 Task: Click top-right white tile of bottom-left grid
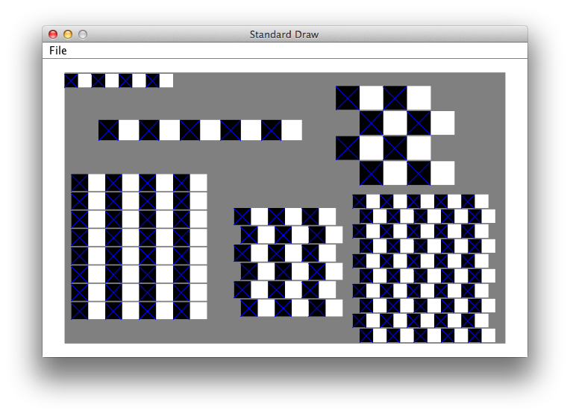198,183
